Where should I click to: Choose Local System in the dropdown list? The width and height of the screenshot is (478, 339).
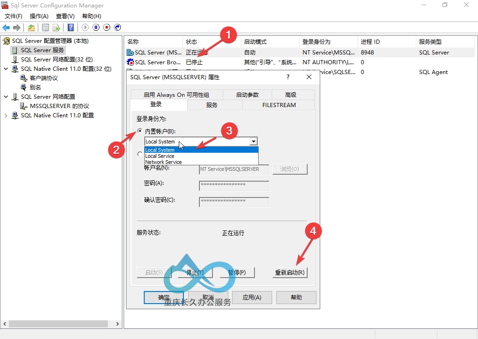201,150
